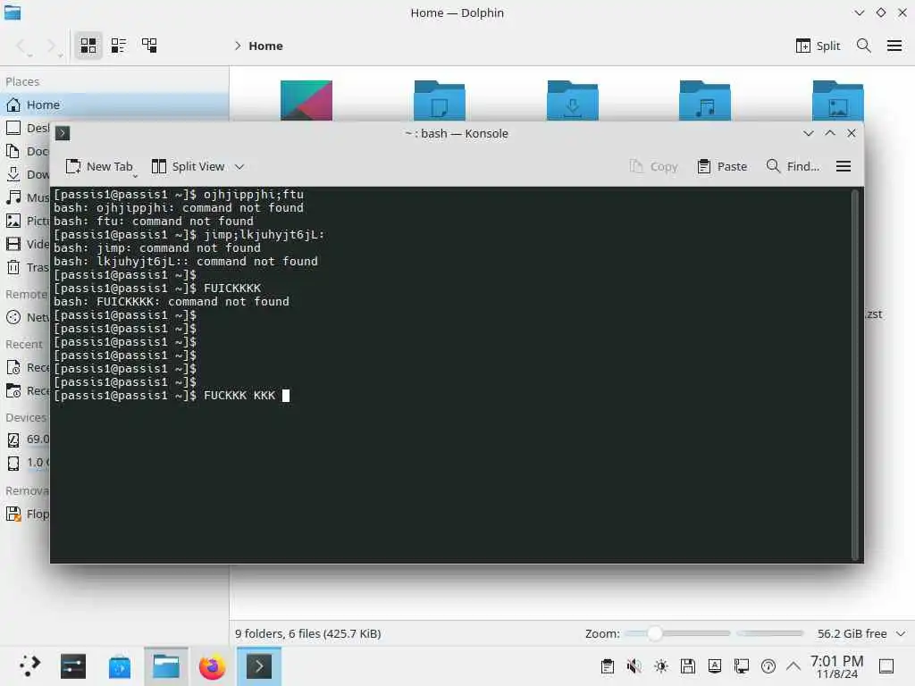Expand breadcrumb arrow before Home
915x686 pixels.
(238, 46)
